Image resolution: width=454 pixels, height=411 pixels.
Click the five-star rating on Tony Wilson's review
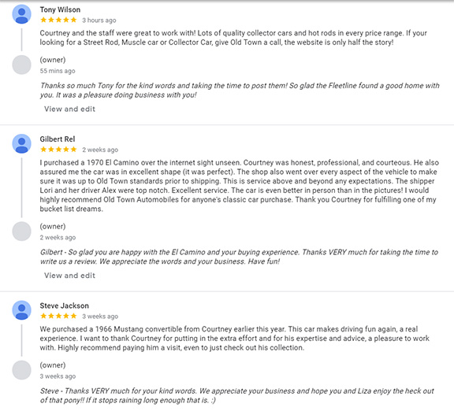(x=58, y=20)
